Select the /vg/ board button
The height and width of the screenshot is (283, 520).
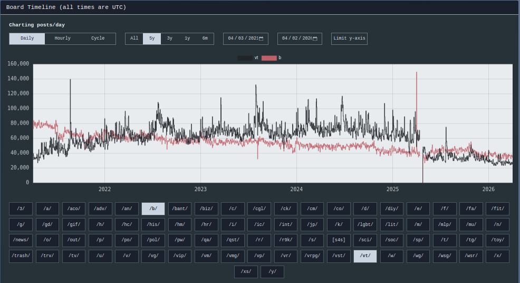point(153,256)
